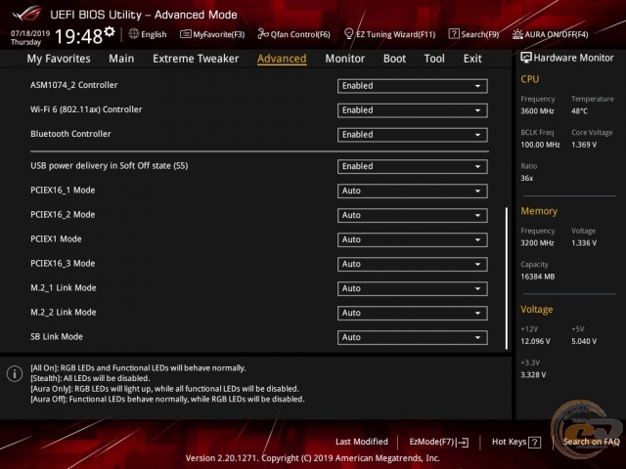Launch EZ Tuning Wizard lightbulb icon
626x469 pixels.
coord(348,34)
